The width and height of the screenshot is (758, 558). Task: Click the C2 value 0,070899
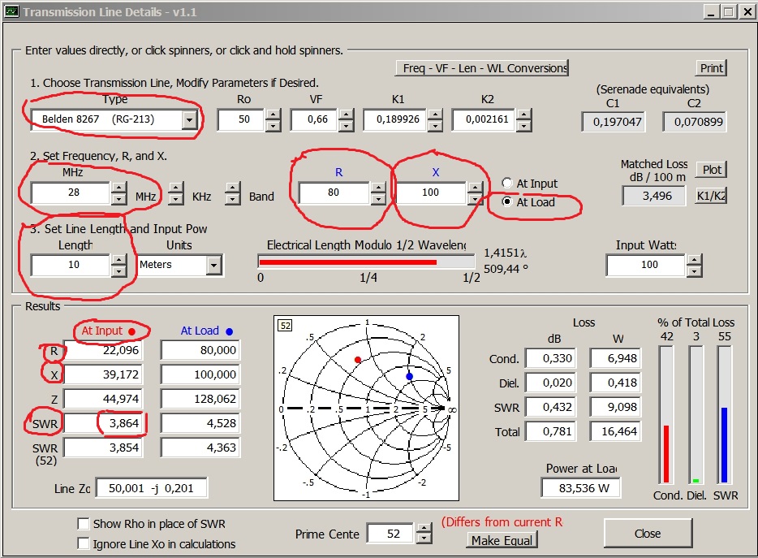(x=694, y=122)
